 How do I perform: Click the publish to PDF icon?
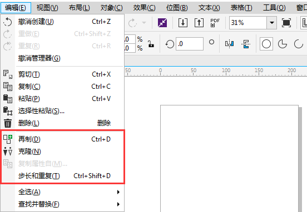(x=215, y=23)
